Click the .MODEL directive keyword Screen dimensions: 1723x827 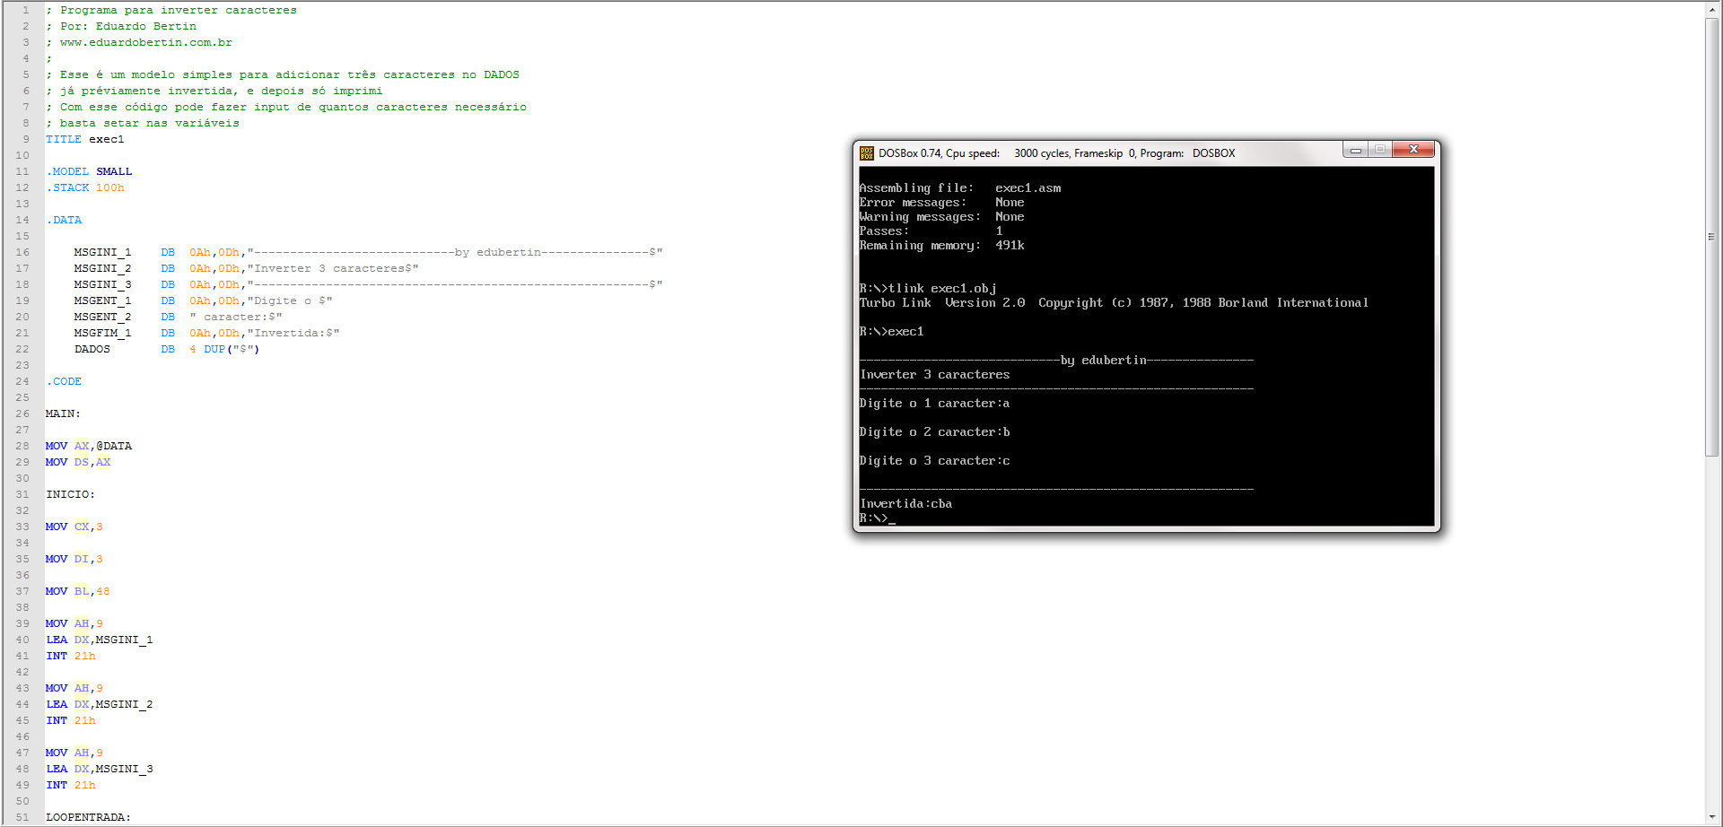pyautogui.click(x=68, y=171)
